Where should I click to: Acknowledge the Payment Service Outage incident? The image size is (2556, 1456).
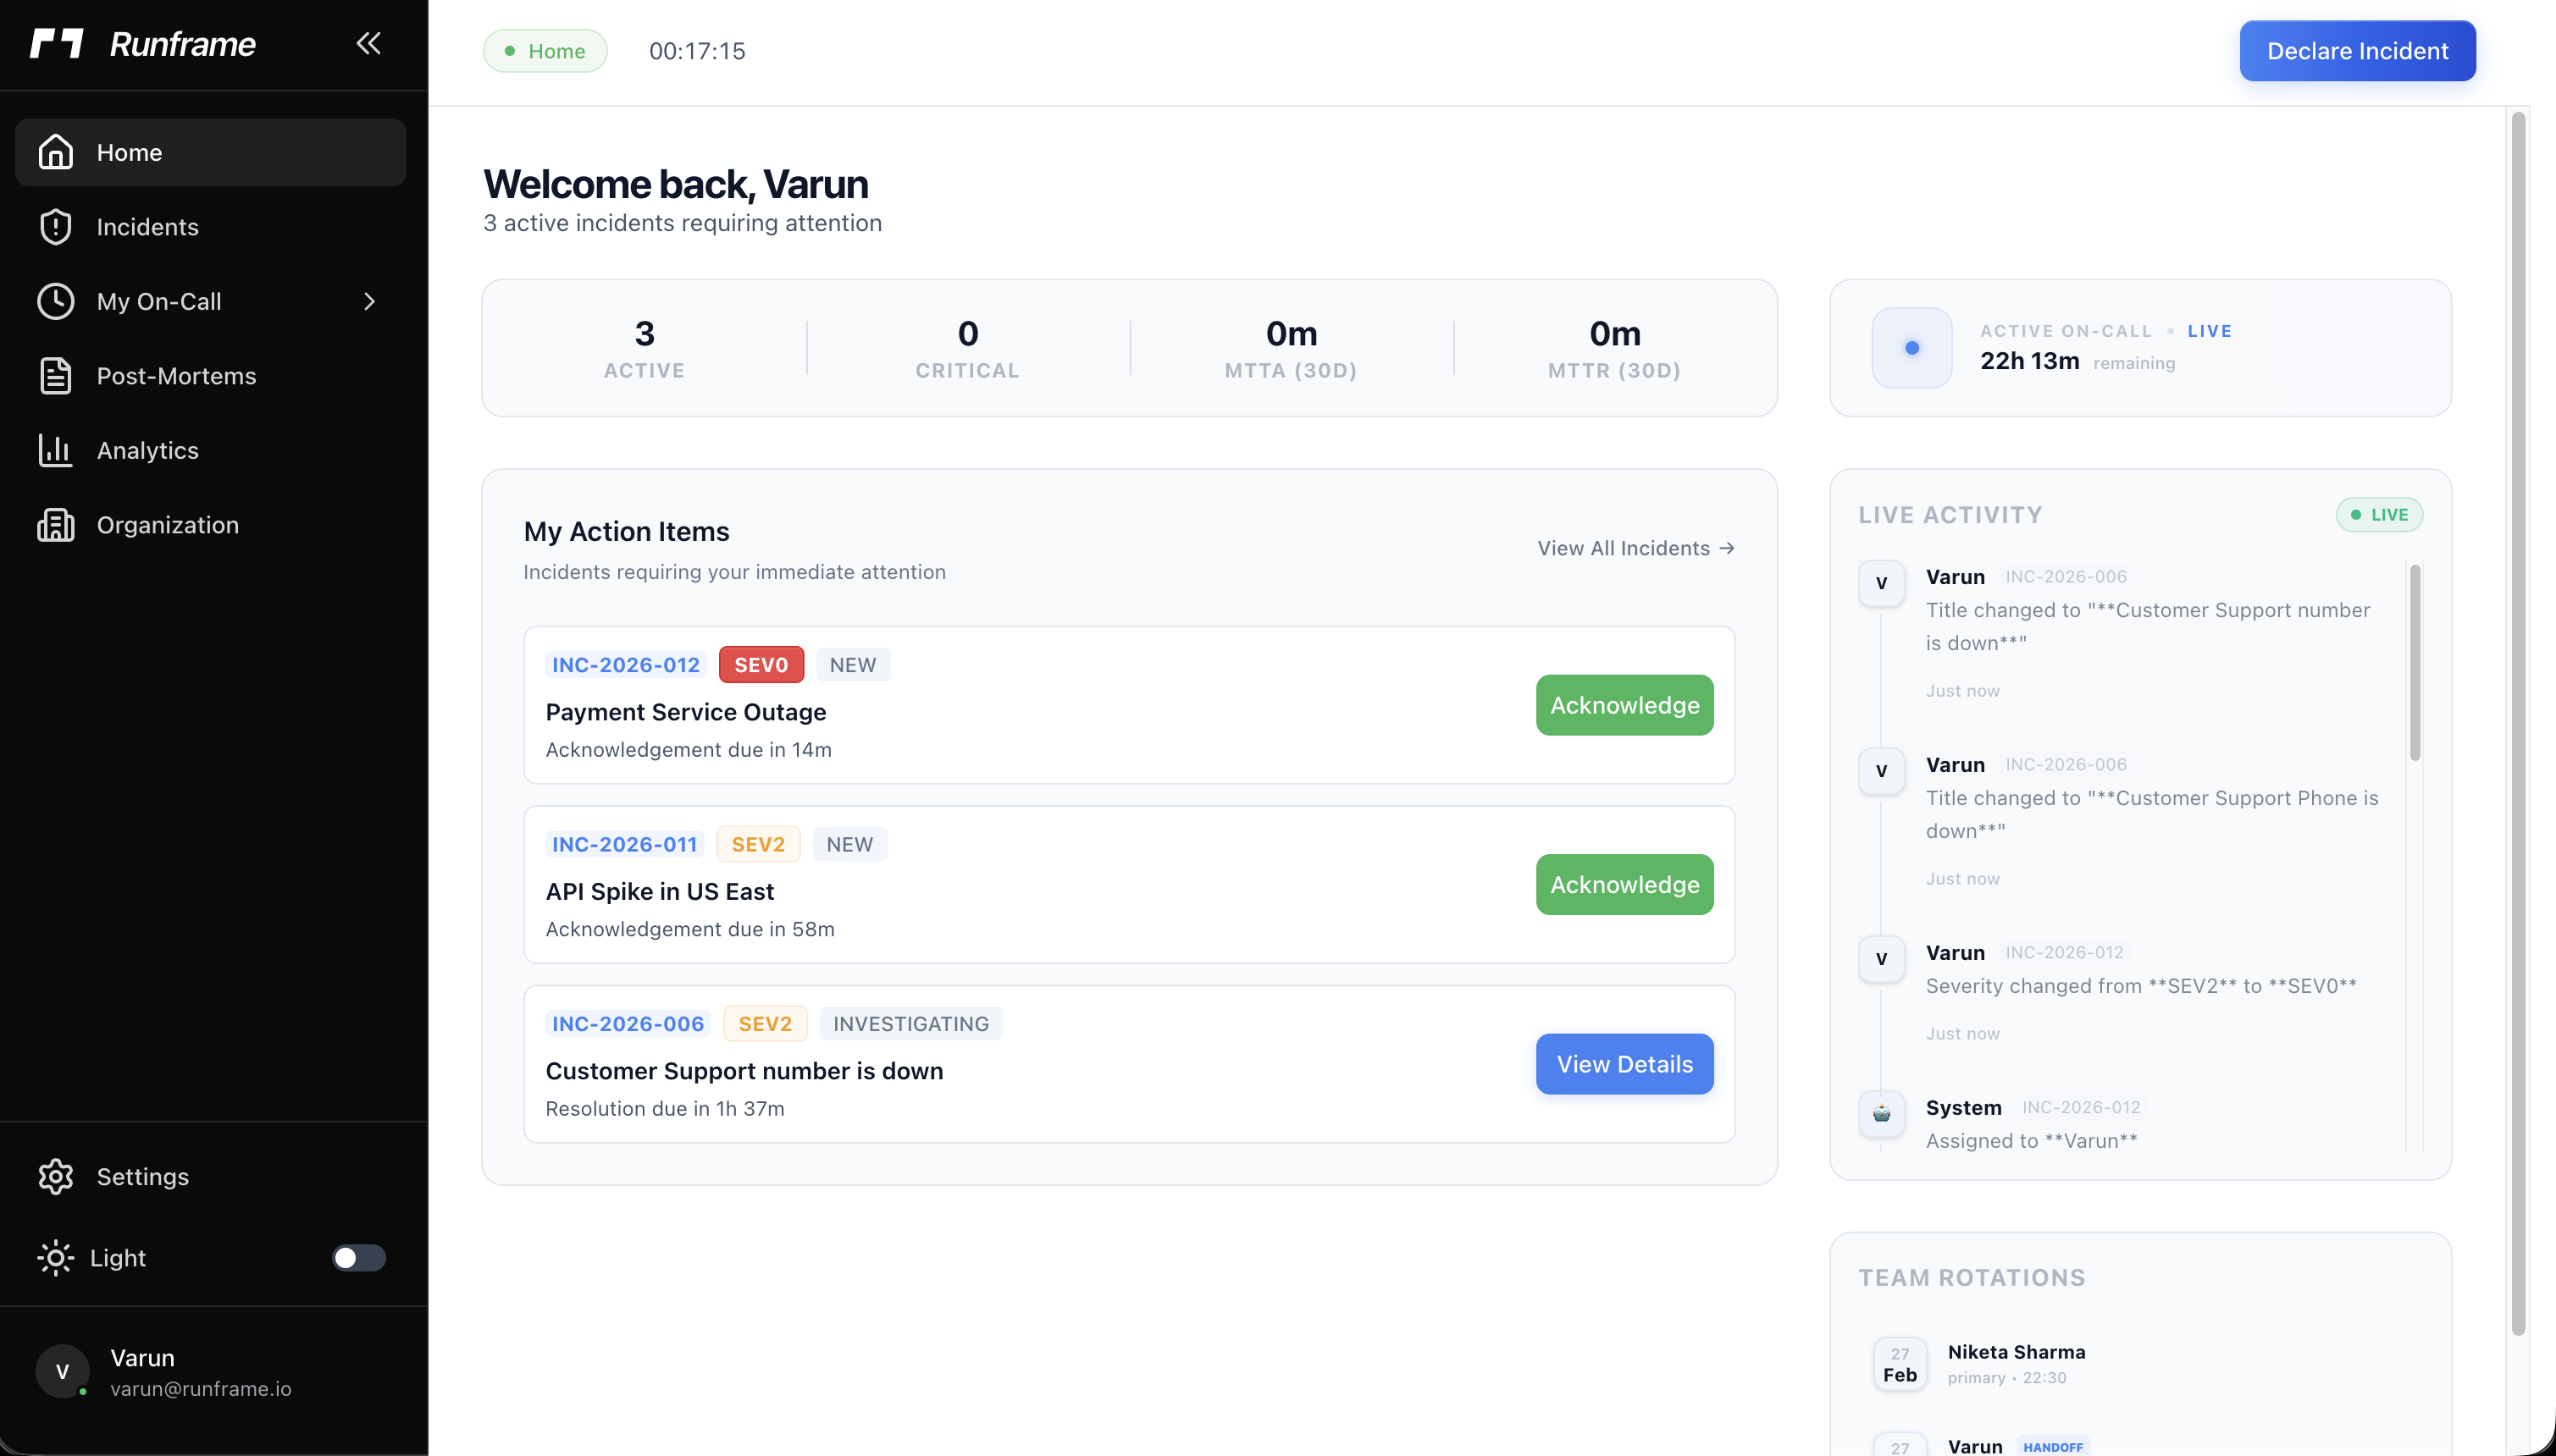point(1624,706)
